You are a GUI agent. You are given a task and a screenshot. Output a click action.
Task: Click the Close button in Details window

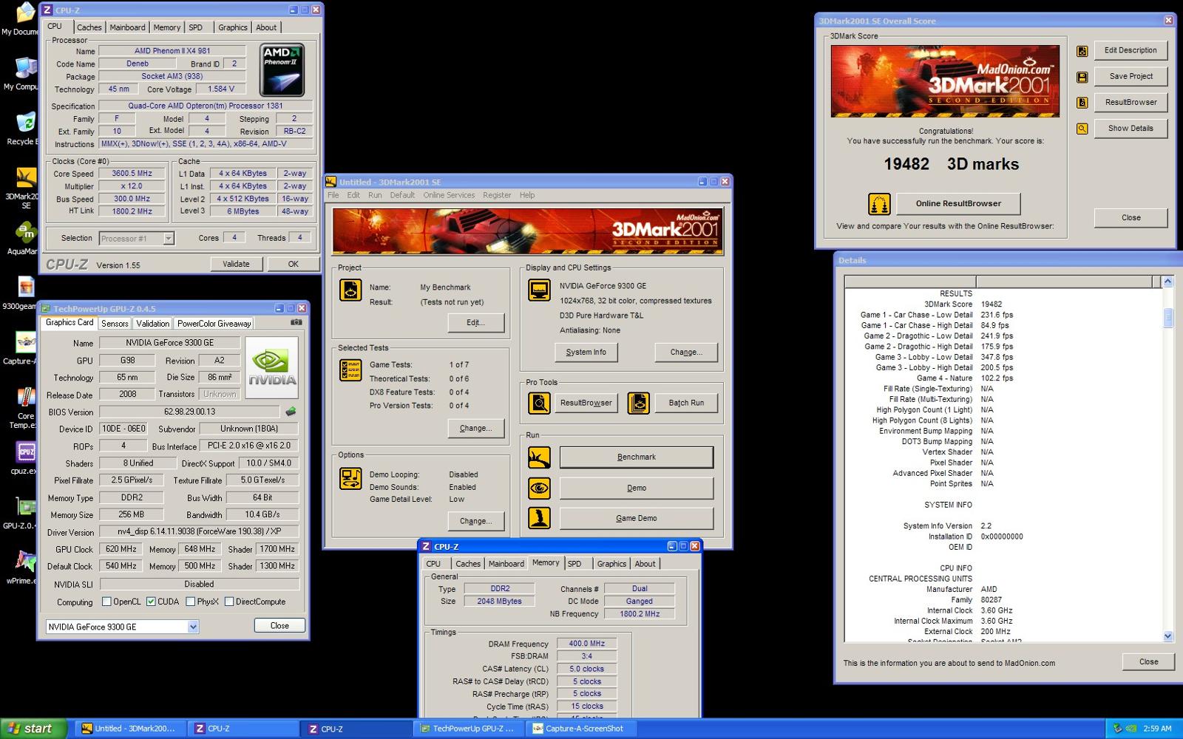click(1148, 661)
